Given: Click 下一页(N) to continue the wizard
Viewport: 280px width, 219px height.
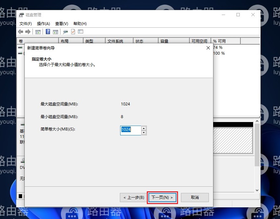Looking at the screenshot, I should 162,197.
